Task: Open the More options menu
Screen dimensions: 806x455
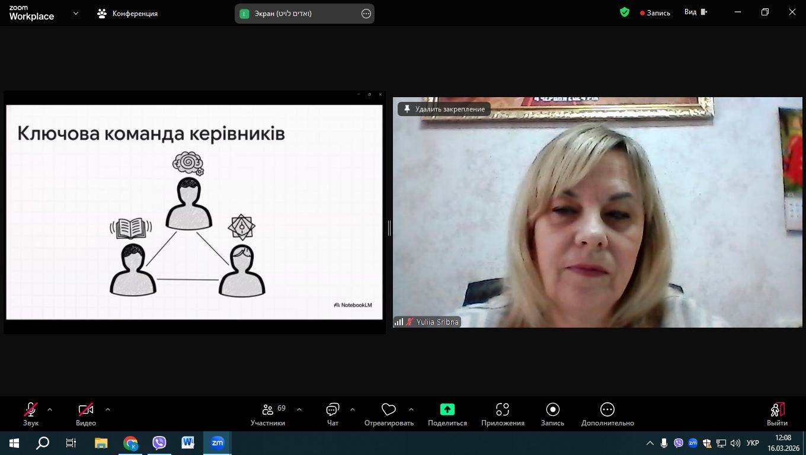Action: (x=607, y=414)
